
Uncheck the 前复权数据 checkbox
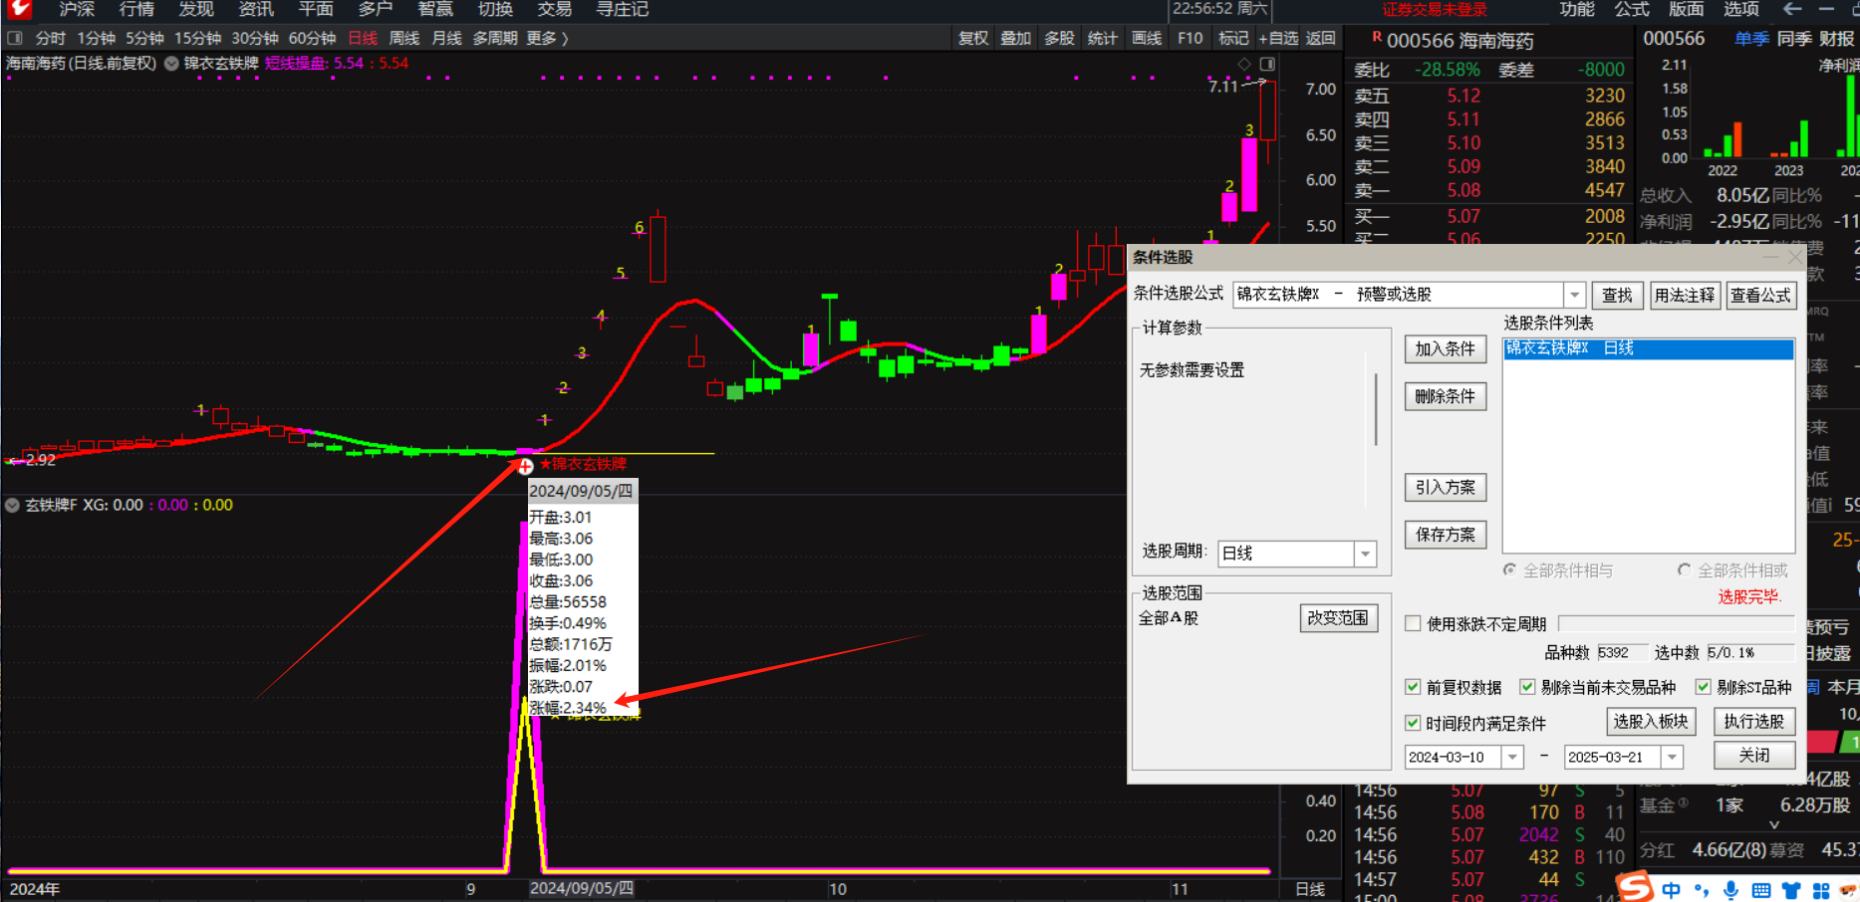coord(1413,687)
